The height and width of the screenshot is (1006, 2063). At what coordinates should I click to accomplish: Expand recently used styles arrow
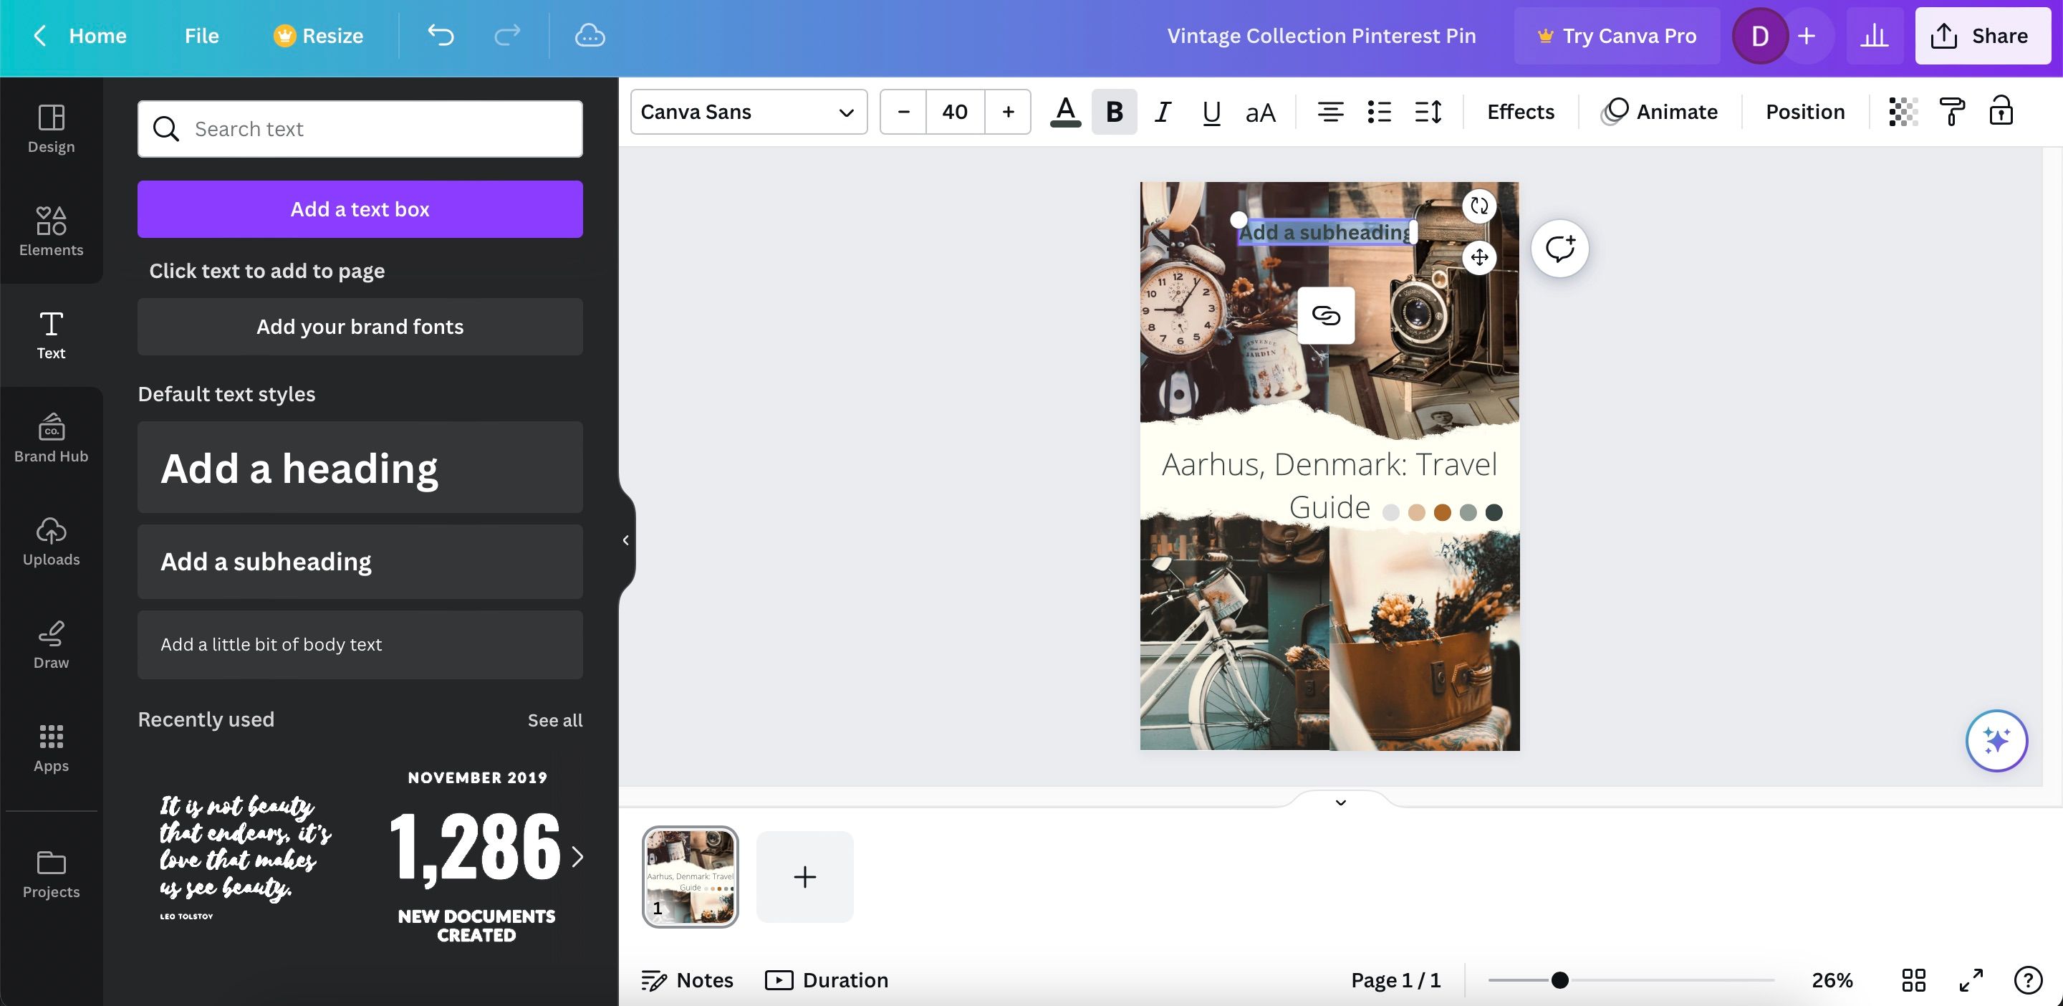click(577, 856)
